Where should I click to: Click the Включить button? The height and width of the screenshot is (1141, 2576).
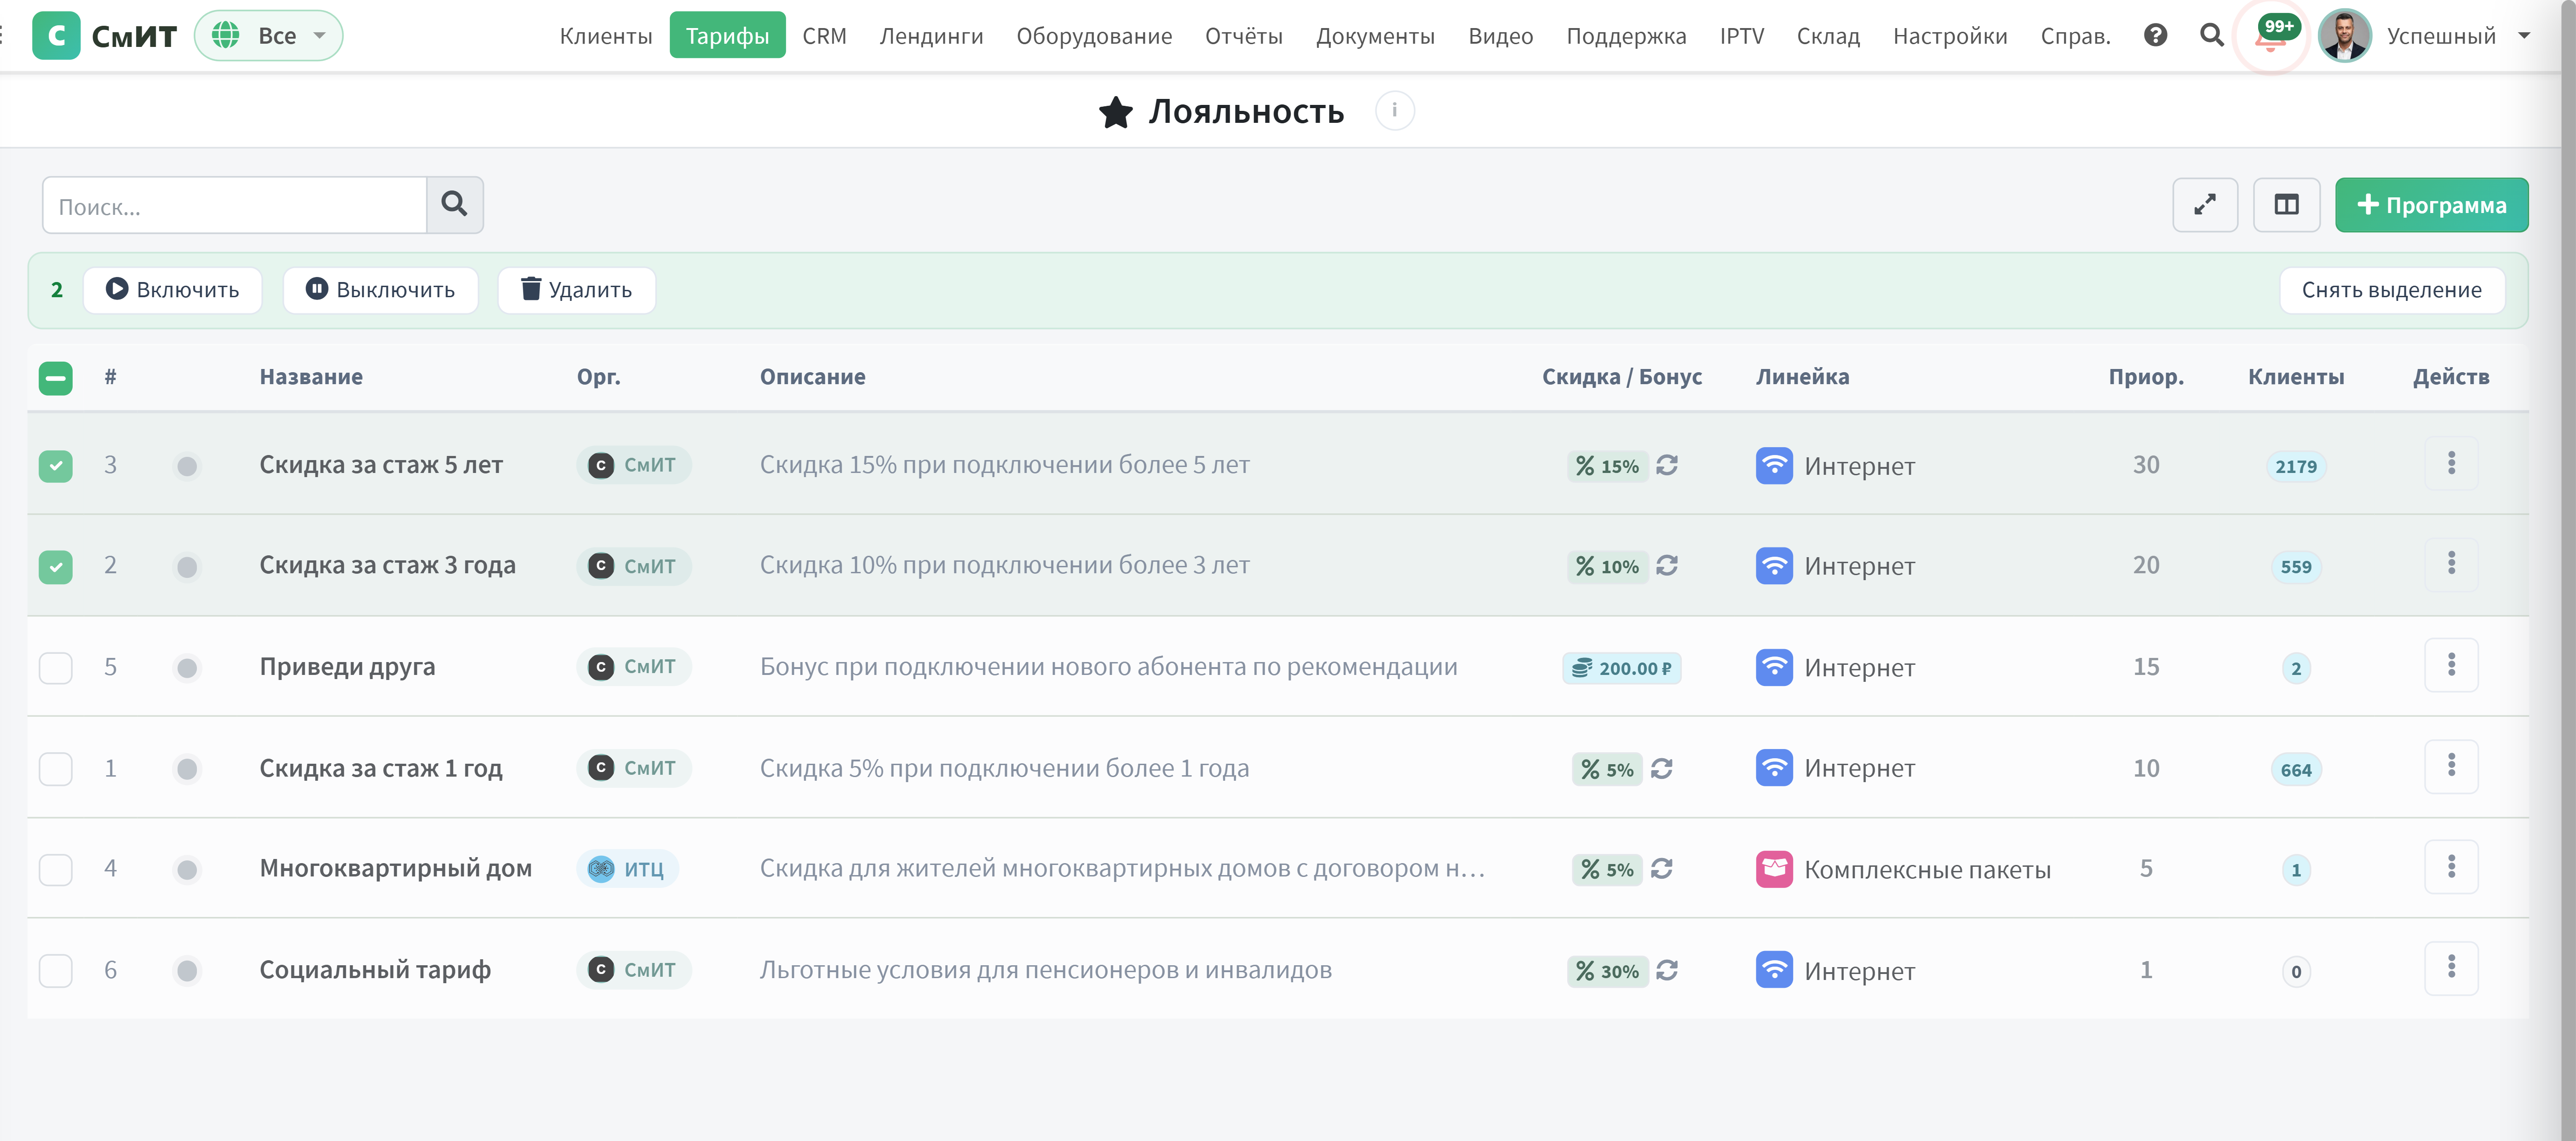pos(173,290)
